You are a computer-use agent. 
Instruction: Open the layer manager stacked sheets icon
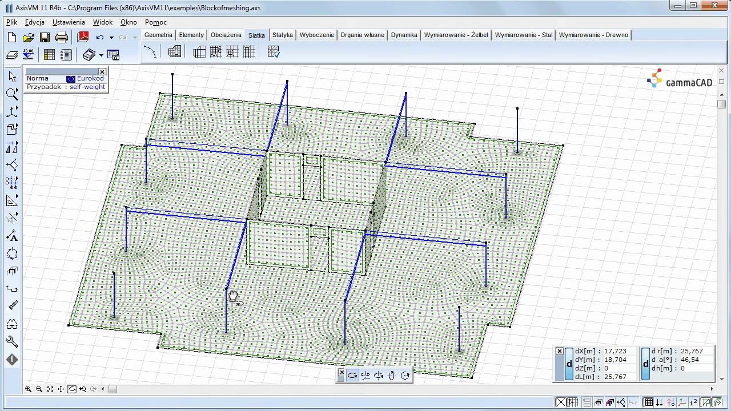(12, 55)
